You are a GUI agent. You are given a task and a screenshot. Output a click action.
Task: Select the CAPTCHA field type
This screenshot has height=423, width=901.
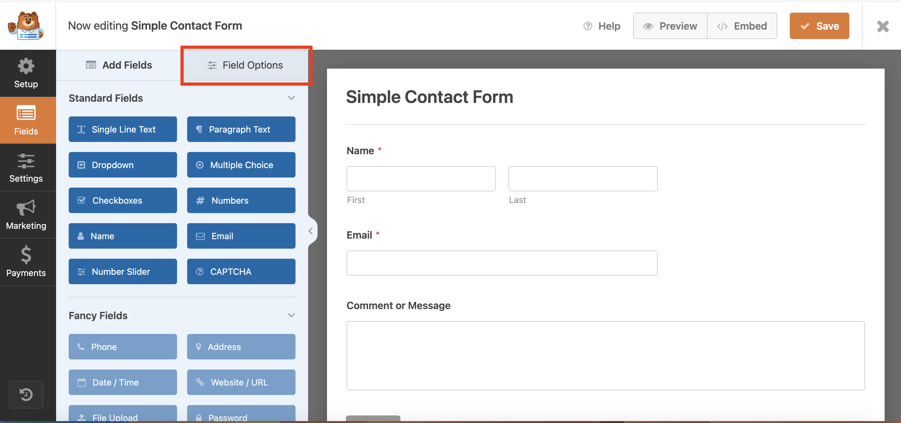[242, 272]
